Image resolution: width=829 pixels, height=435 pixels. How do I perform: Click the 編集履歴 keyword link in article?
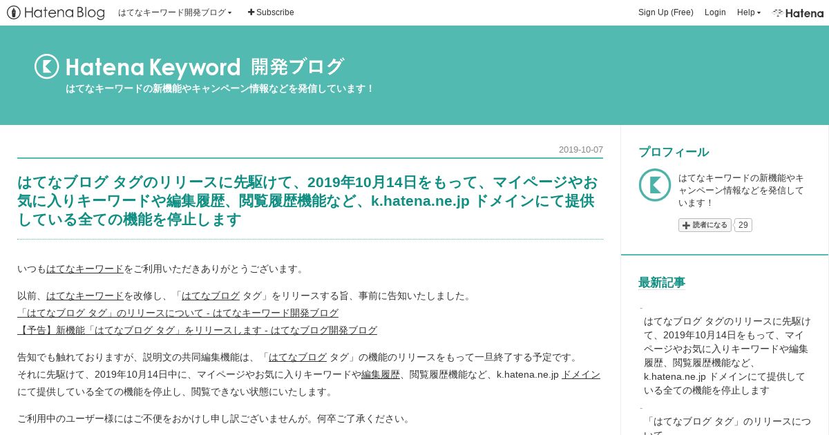381,374
